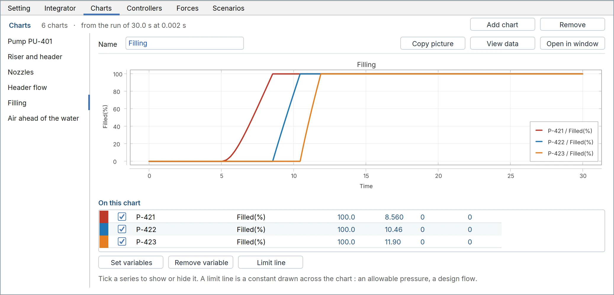Click the P-421 row name
This screenshot has height=295, width=614.
click(x=146, y=217)
